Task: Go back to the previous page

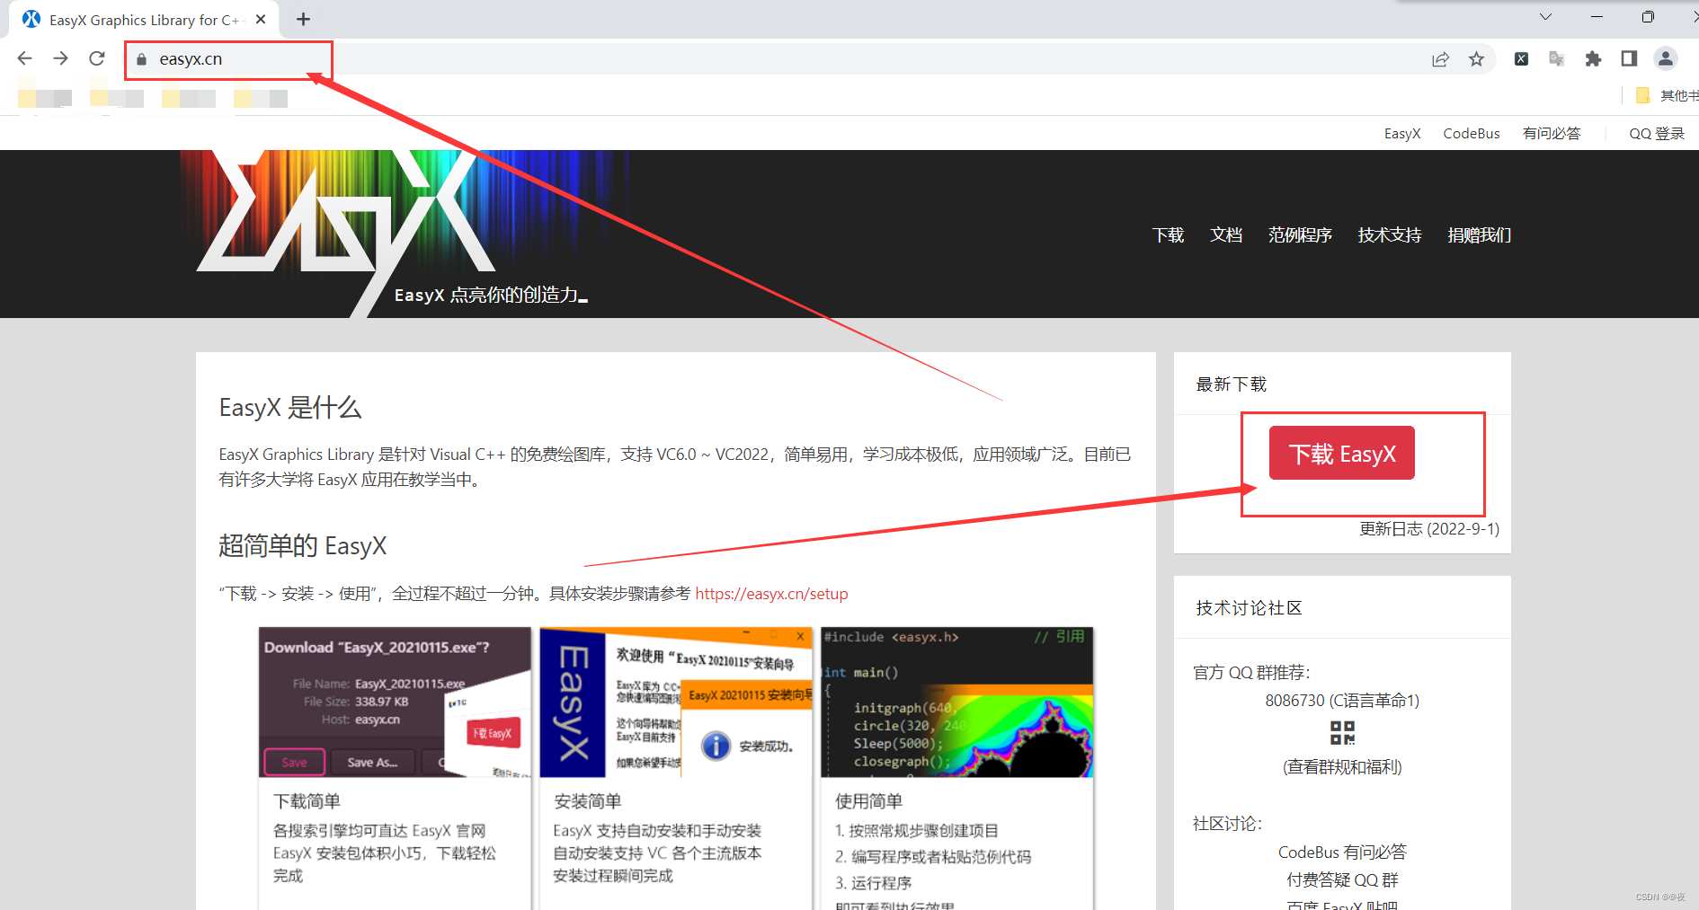Action: 24,58
